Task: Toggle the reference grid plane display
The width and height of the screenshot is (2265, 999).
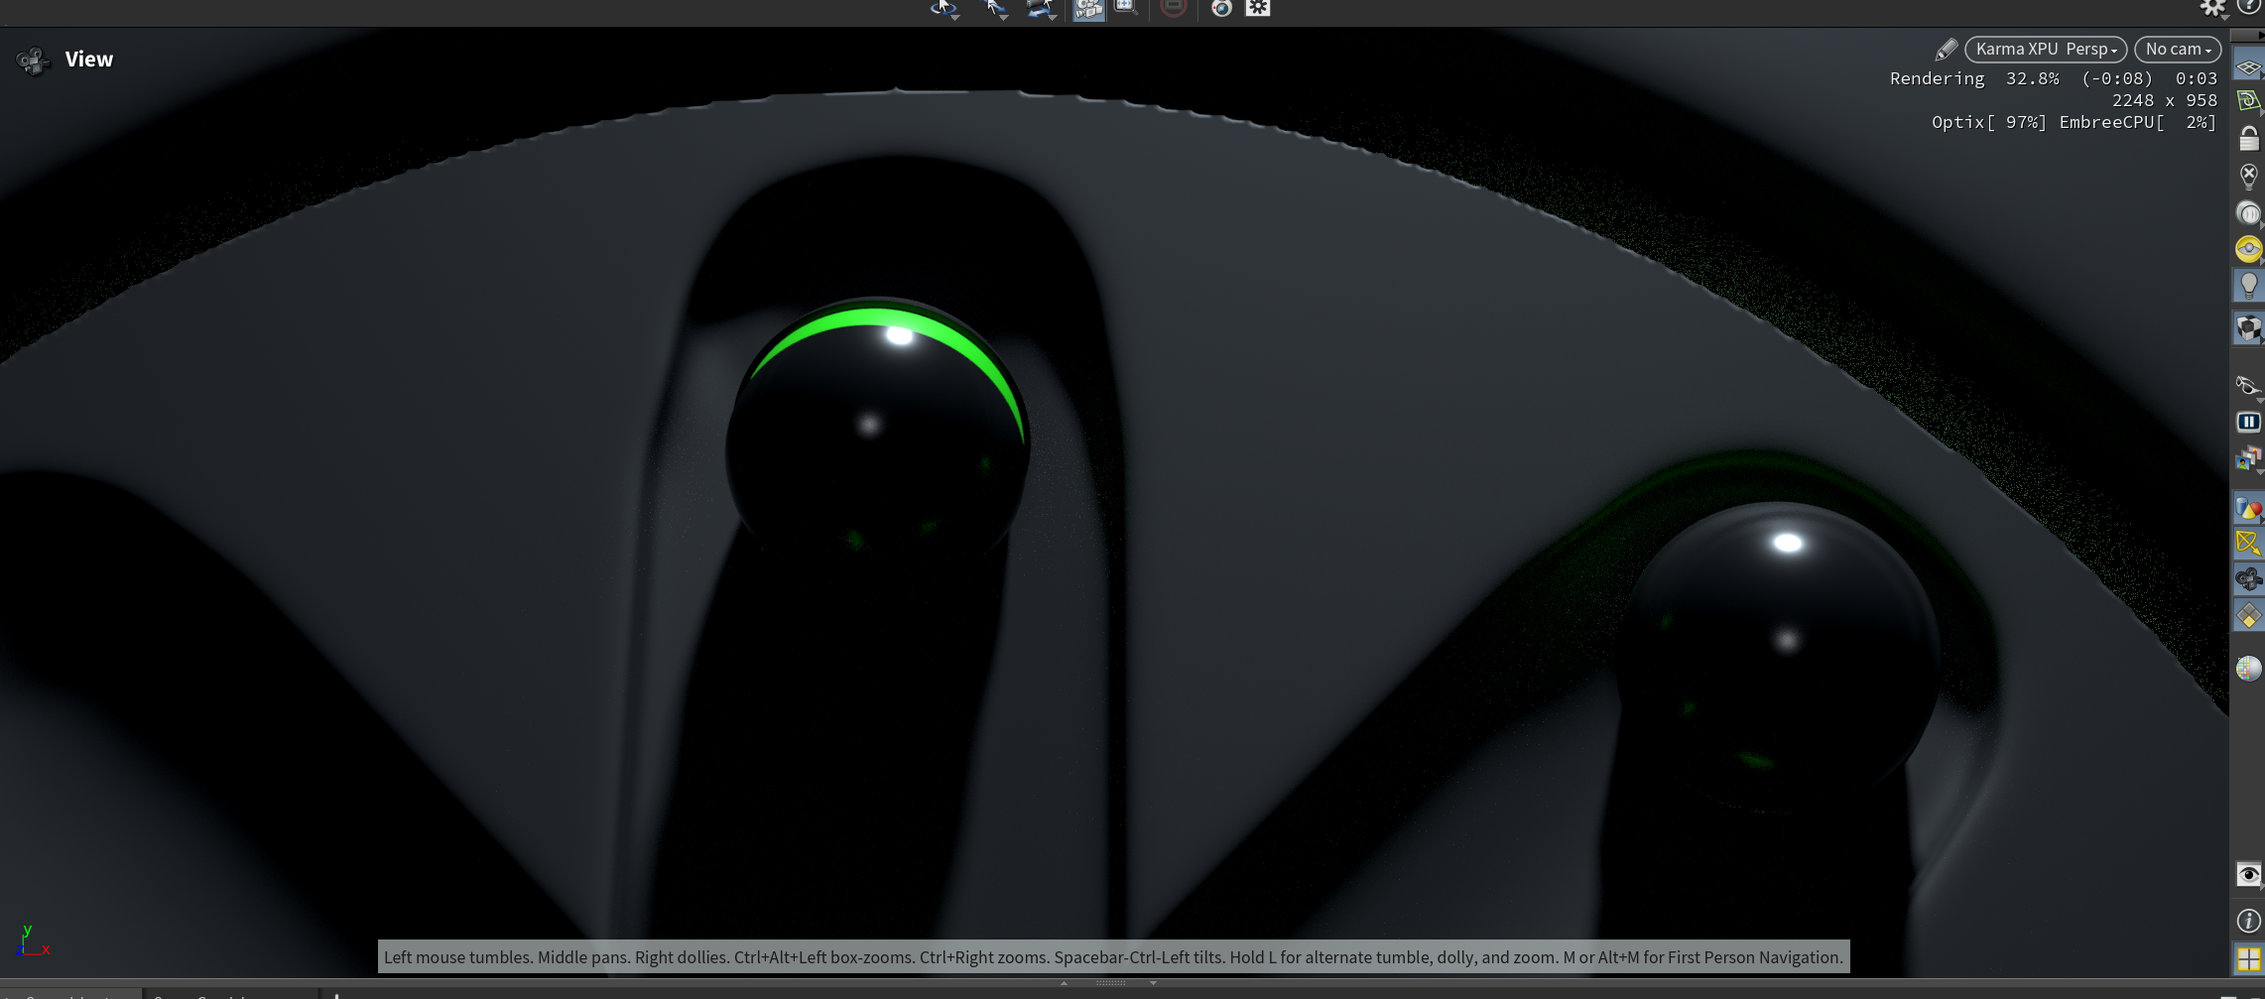Action: click(2248, 67)
